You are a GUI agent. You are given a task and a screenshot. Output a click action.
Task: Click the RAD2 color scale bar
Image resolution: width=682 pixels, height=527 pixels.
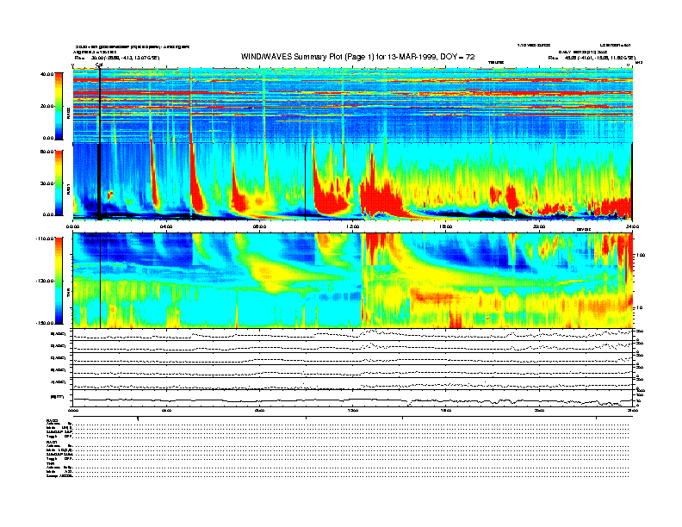tap(59, 106)
